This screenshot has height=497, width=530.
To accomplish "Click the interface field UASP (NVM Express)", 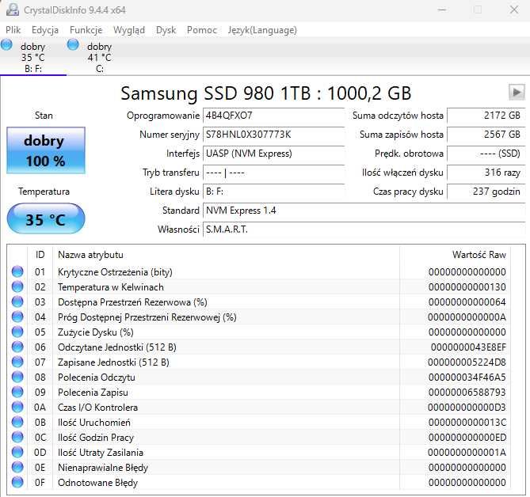I will tap(273, 154).
